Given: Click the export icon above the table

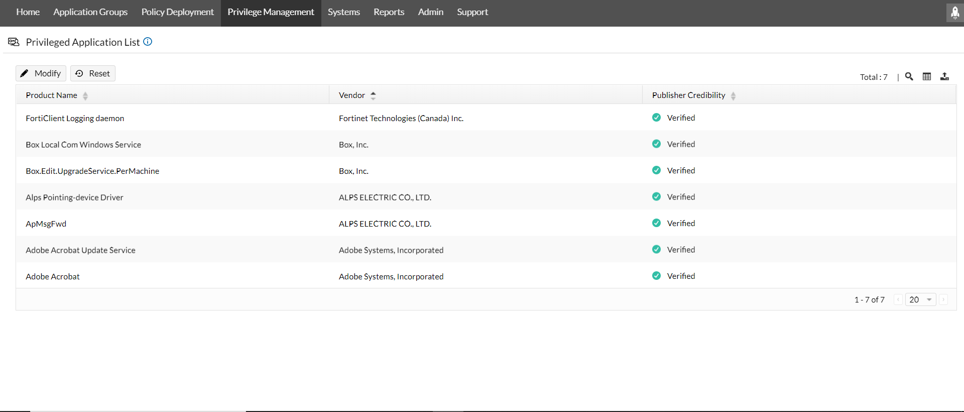Looking at the screenshot, I should click(x=944, y=76).
